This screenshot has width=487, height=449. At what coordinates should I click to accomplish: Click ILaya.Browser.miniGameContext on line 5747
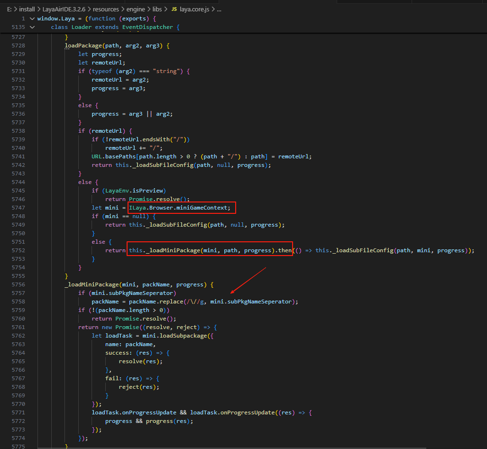pyautogui.click(x=178, y=208)
